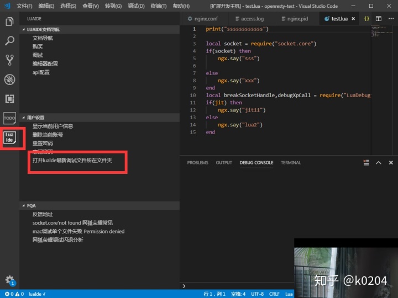Image resolution: width=398 pixels, height=298 pixels.
Task: Click line number 10 in the gutter
Action: pos(193,95)
